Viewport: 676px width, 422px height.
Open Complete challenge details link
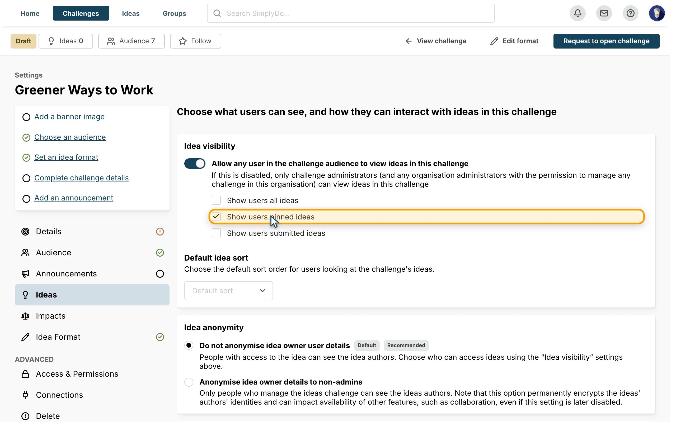[x=82, y=178]
